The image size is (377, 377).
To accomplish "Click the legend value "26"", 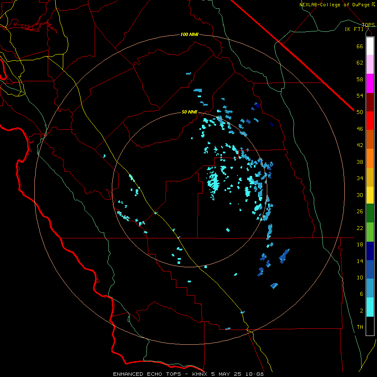I will point(360,212).
